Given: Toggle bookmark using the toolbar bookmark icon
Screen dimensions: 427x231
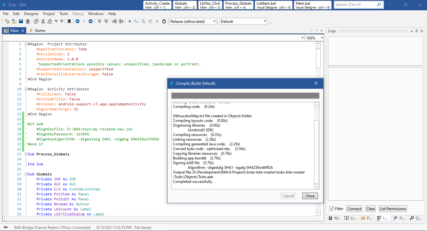Looking at the screenshot, I should [69, 22].
